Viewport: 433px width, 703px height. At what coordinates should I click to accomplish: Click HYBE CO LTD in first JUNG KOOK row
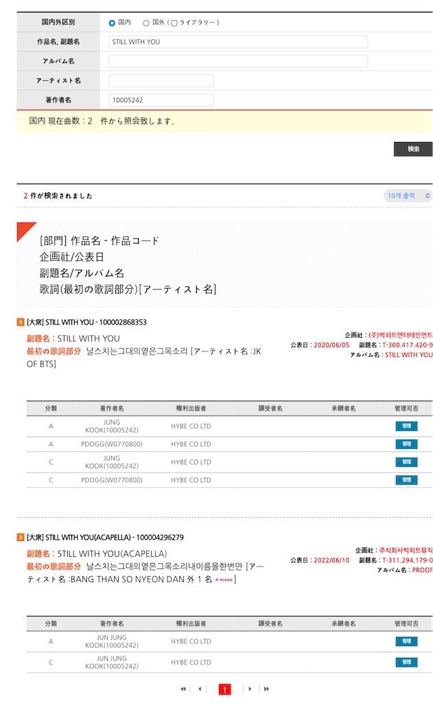191,426
